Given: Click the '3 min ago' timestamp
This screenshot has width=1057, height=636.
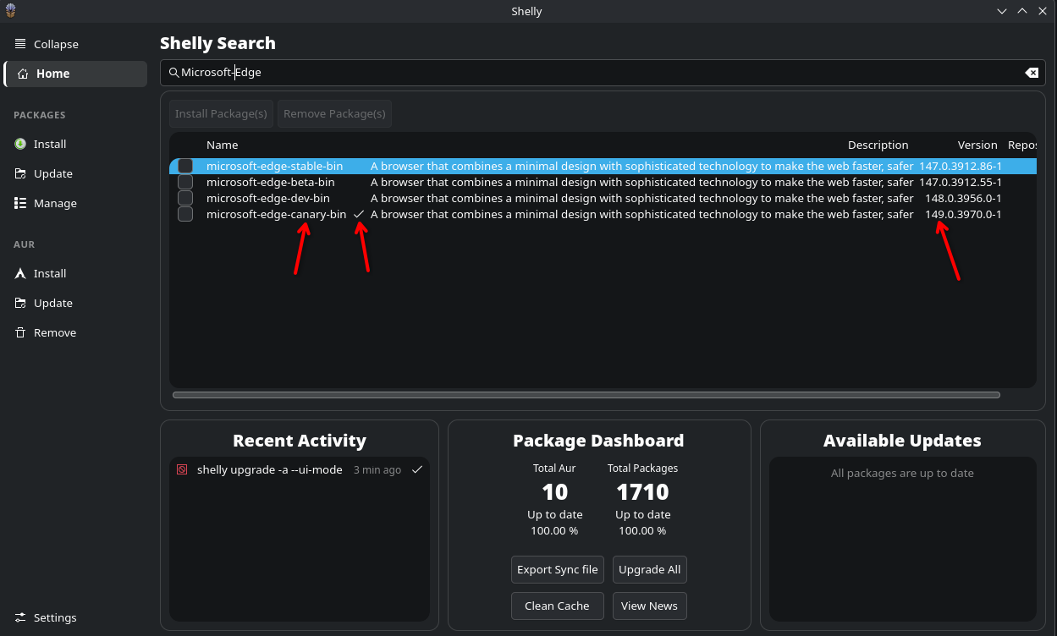Looking at the screenshot, I should pyautogui.click(x=377, y=470).
